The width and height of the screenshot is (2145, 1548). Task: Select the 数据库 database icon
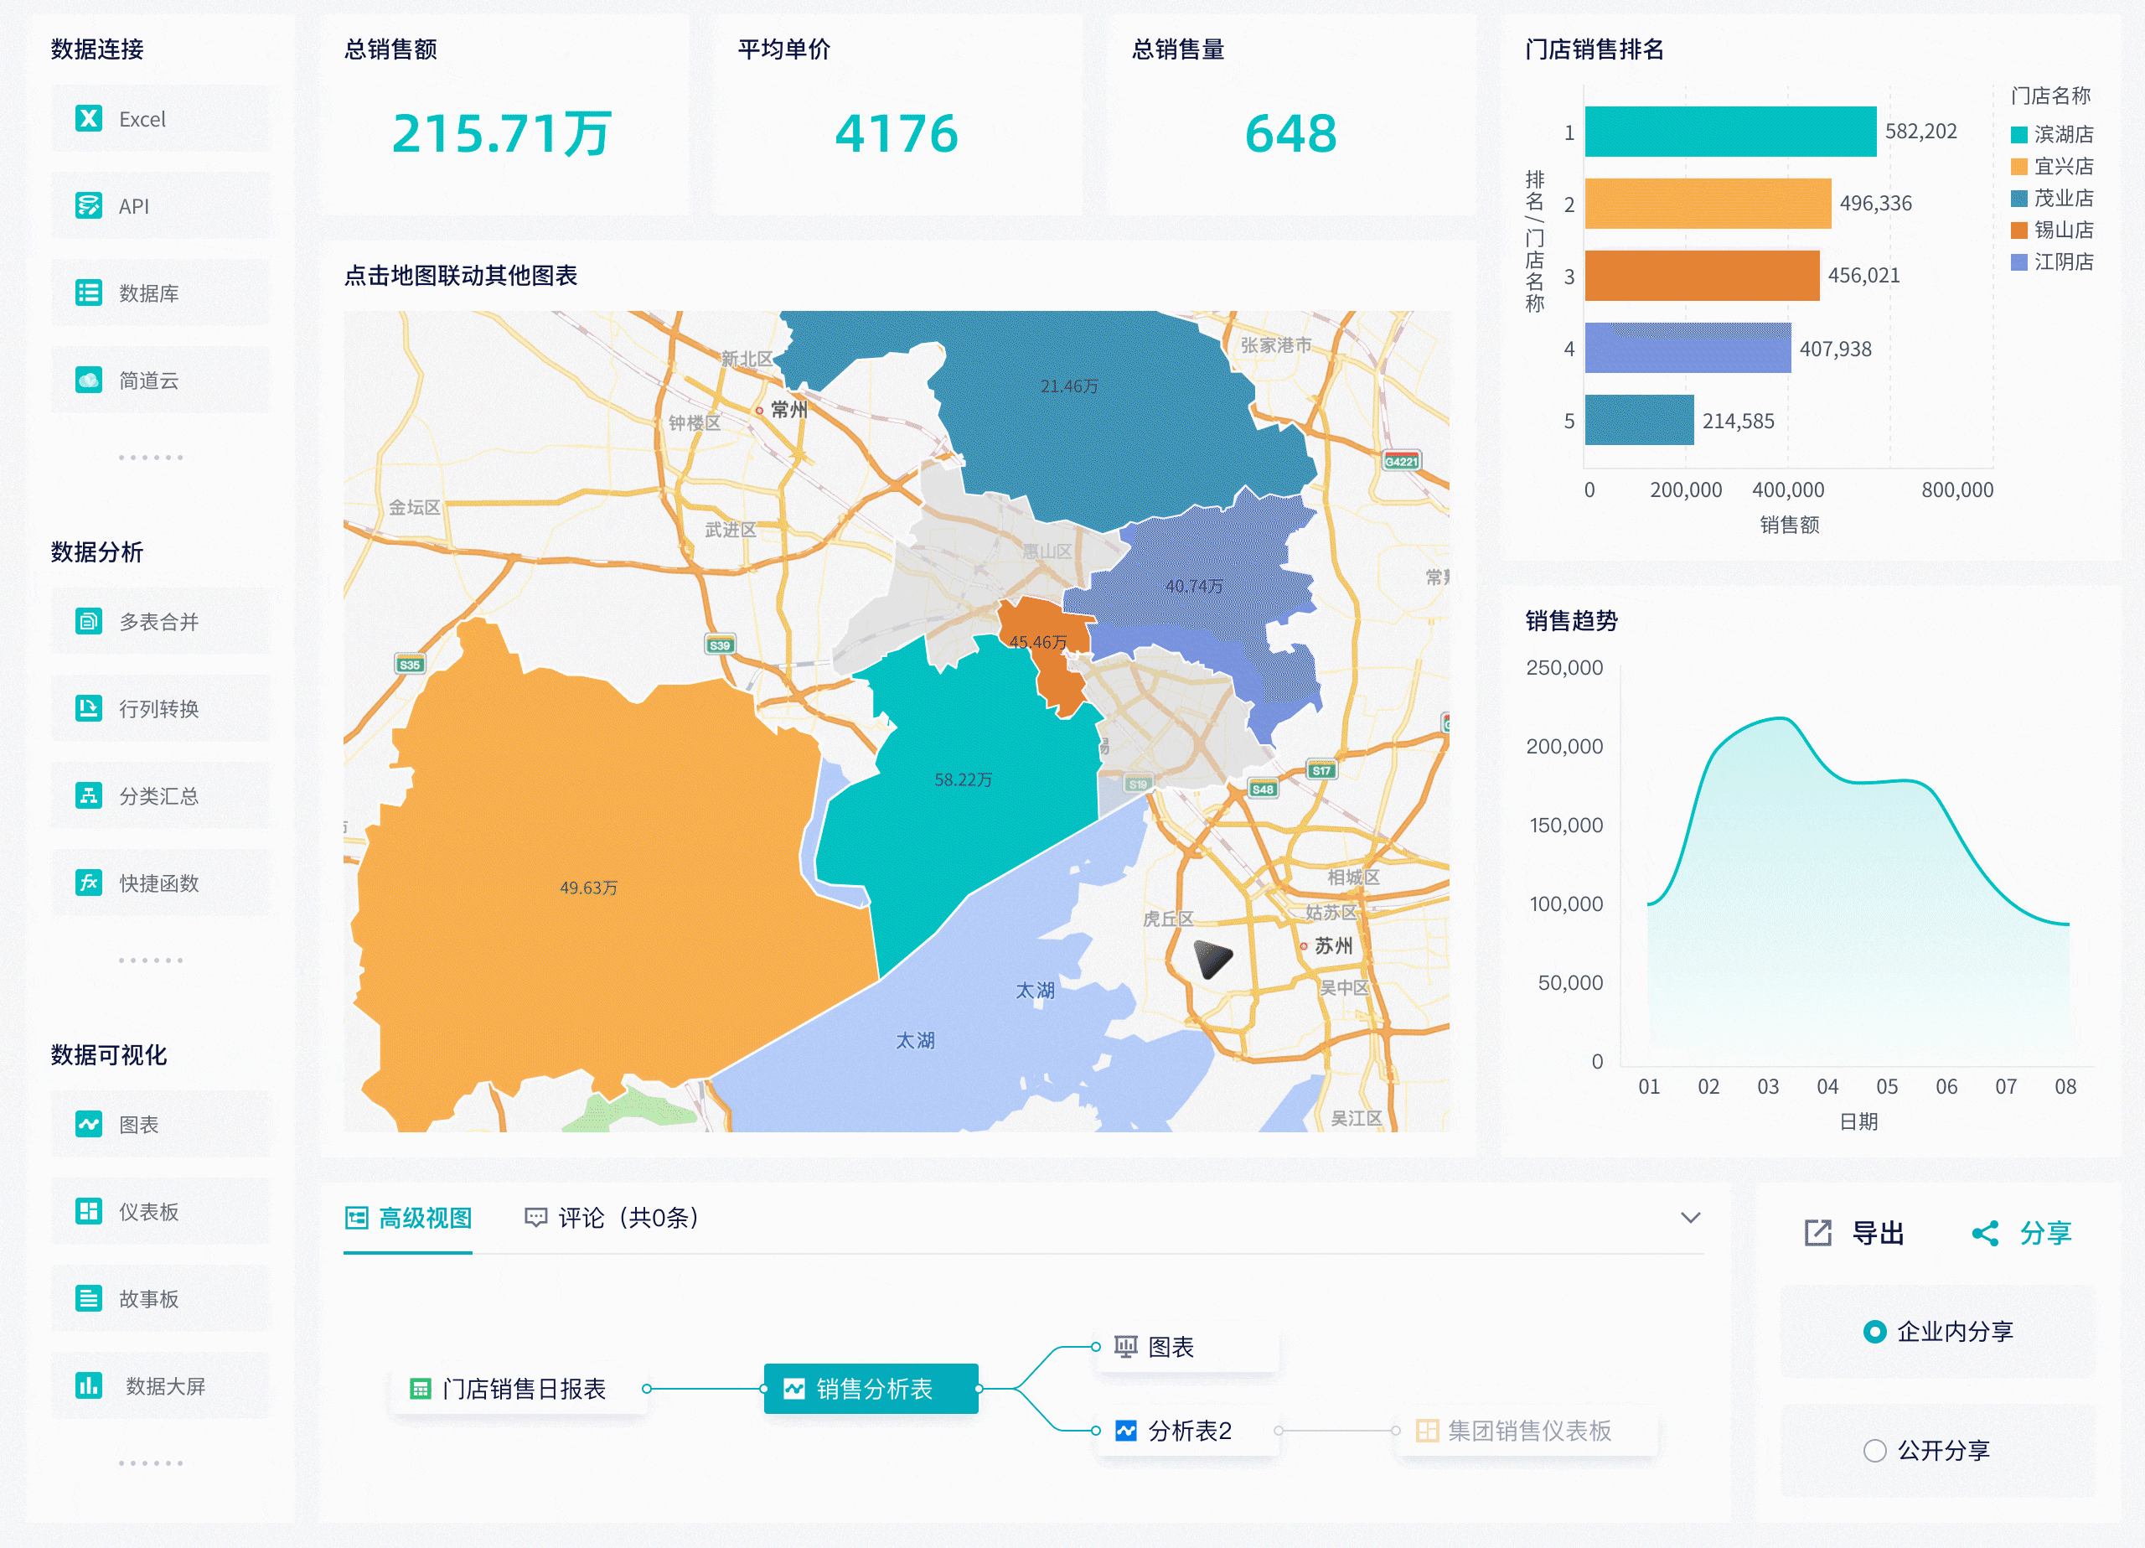[x=88, y=293]
